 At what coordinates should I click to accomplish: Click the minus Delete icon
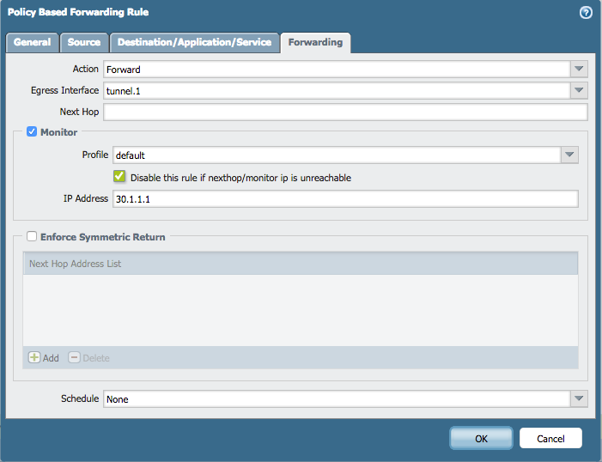[74, 357]
